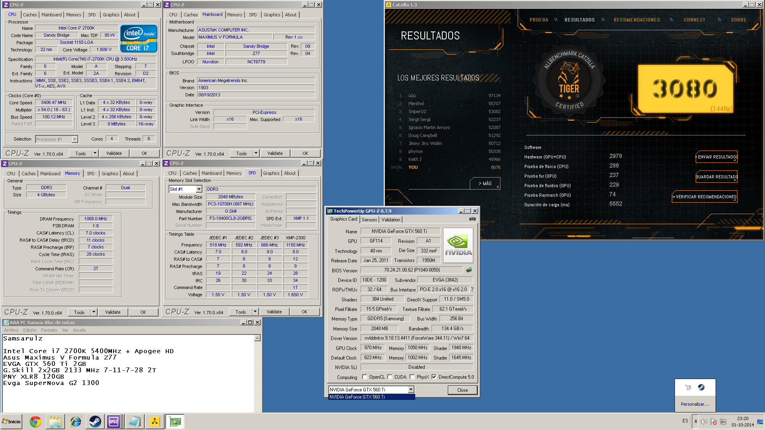Open Slot #1 dropdown in SPD window
Viewport: 765px width, 430px height.
pos(199,189)
